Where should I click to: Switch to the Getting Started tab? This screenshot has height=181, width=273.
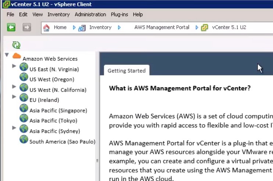(126, 70)
